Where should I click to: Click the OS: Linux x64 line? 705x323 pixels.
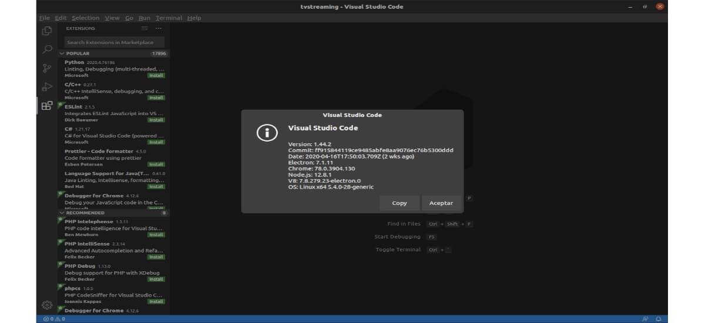tap(331, 187)
